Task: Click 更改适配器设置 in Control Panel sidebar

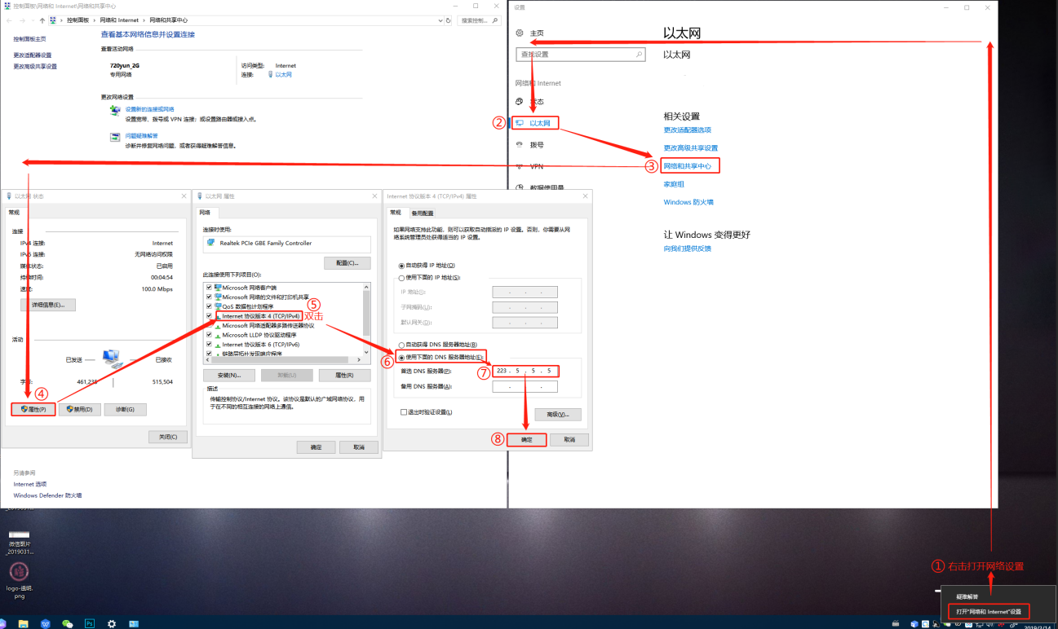Action: click(x=33, y=55)
